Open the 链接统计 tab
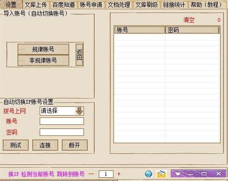This screenshot has width=228, height=181. (x=174, y=5)
